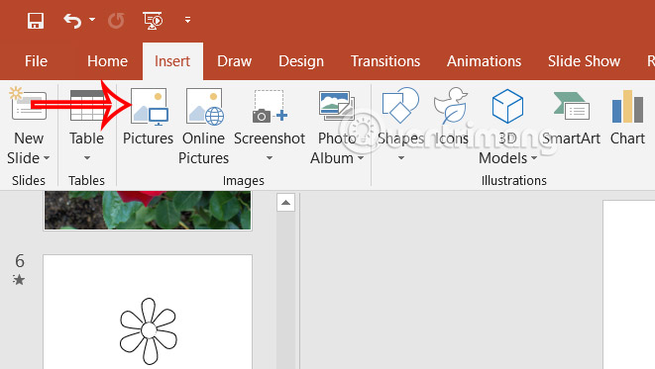Go to the Draw tab
The height and width of the screenshot is (369, 655).
[234, 61]
